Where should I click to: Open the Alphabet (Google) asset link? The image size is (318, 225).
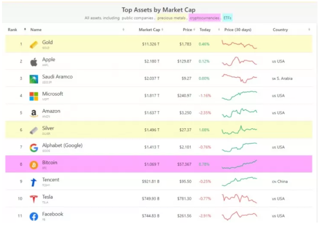[x=62, y=145]
